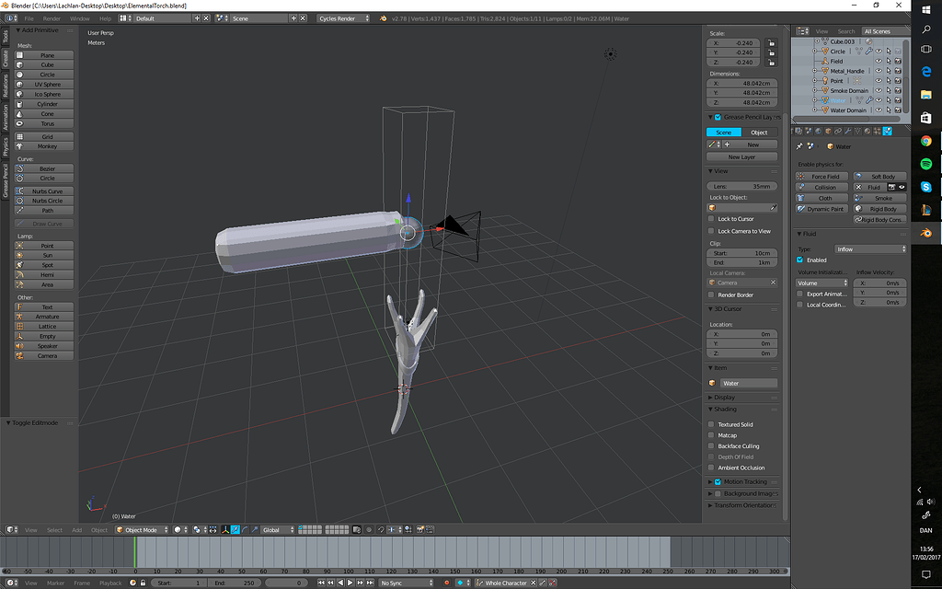
Task: Toggle visibility of Metal_Handle in the outliner
Action: pyautogui.click(x=879, y=71)
